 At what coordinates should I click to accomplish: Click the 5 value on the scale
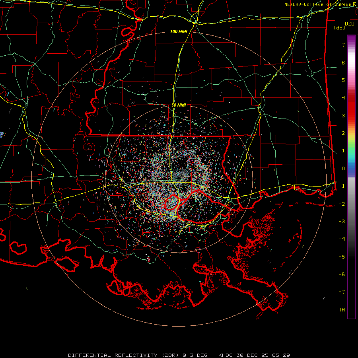pos(343,80)
